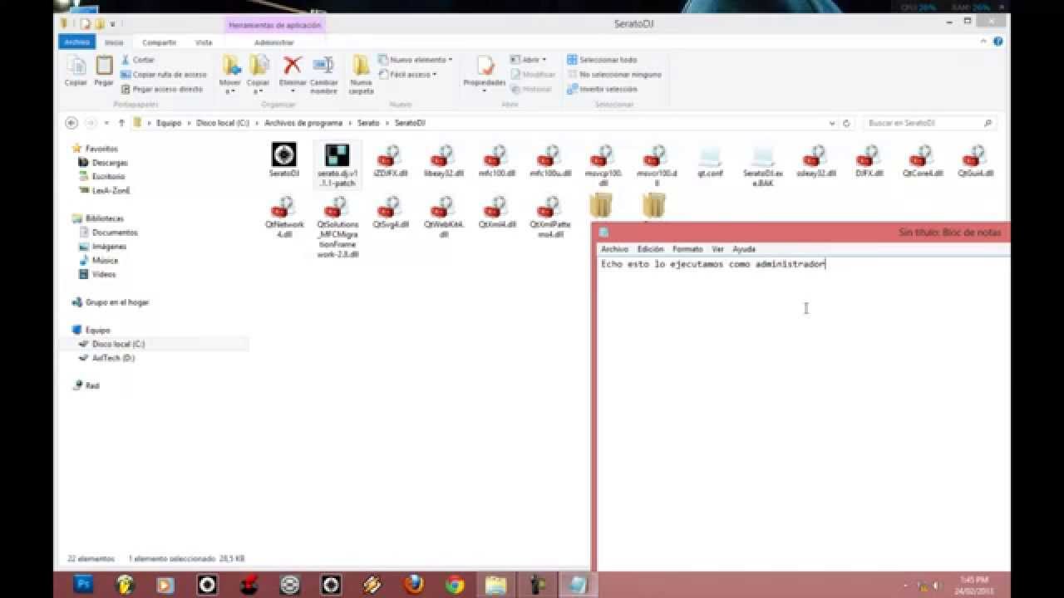Open Archivo menu in Bloc de notas
1064x598 pixels.
[x=614, y=249]
